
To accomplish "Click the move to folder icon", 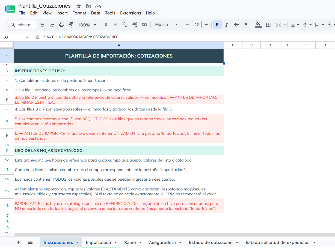I will pyautogui.click(x=88, y=6).
